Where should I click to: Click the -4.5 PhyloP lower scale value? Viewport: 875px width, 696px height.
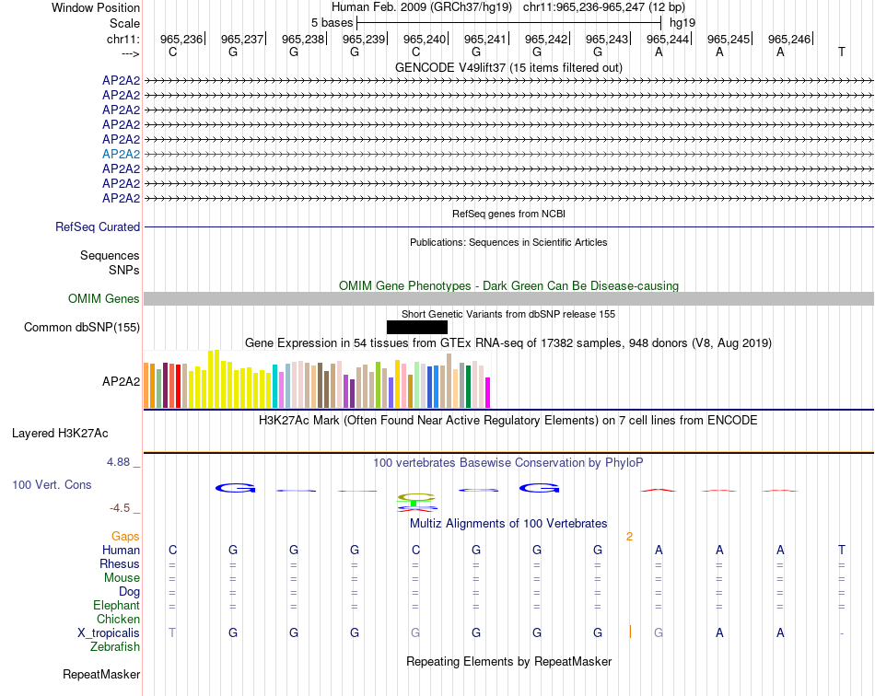pyautogui.click(x=120, y=508)
